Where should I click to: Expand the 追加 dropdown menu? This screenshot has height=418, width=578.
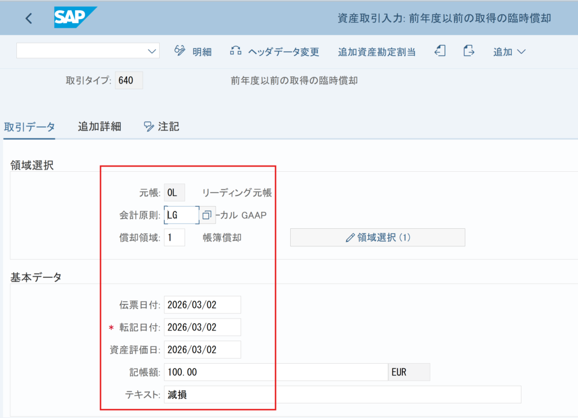[x=509, y=51]
